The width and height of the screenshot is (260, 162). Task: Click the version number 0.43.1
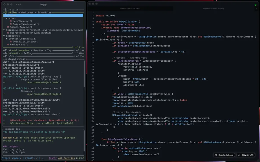[x=80, y=158]
